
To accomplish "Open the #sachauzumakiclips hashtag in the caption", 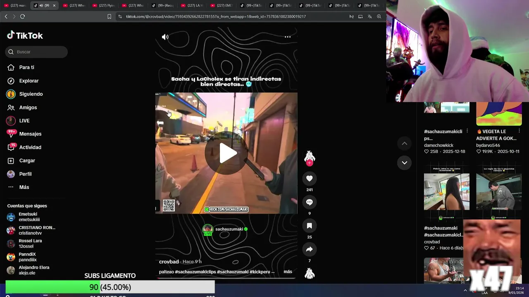I will tap(195, 272).
